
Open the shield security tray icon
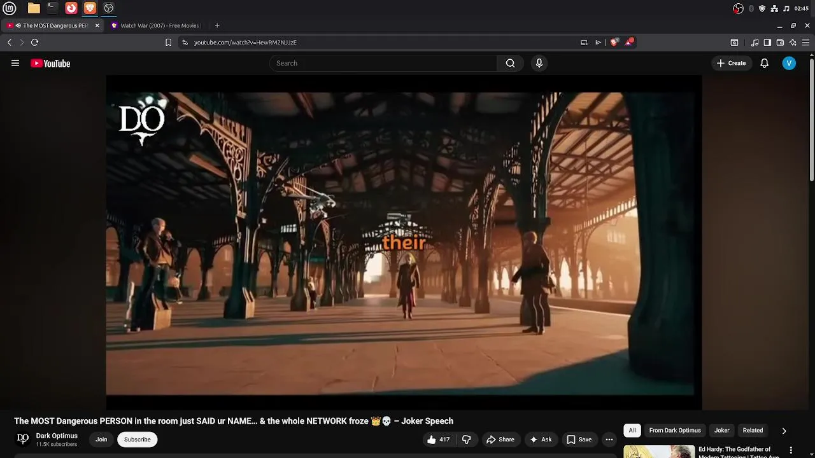[762, 8]
